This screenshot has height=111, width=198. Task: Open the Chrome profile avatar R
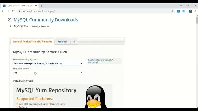(191, 11)
